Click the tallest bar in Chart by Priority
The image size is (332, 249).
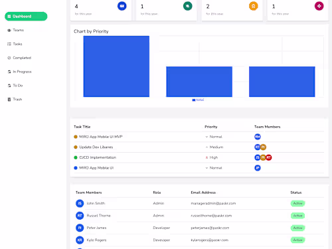pos(116,66)
